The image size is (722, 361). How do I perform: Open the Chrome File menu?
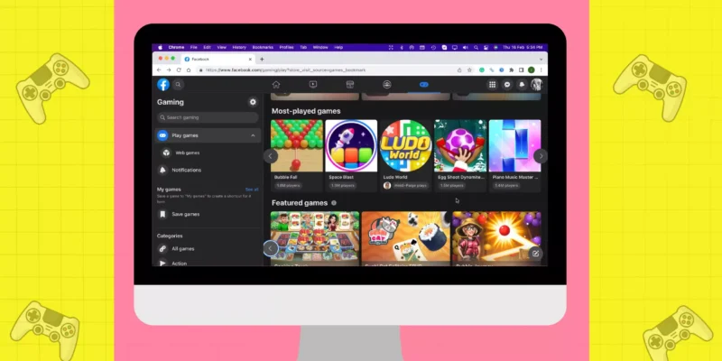pyautogui.click(x=194, y=48)
